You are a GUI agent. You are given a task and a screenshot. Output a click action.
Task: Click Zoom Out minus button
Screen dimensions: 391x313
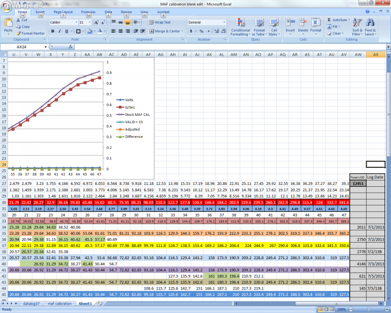coord(351,309)
